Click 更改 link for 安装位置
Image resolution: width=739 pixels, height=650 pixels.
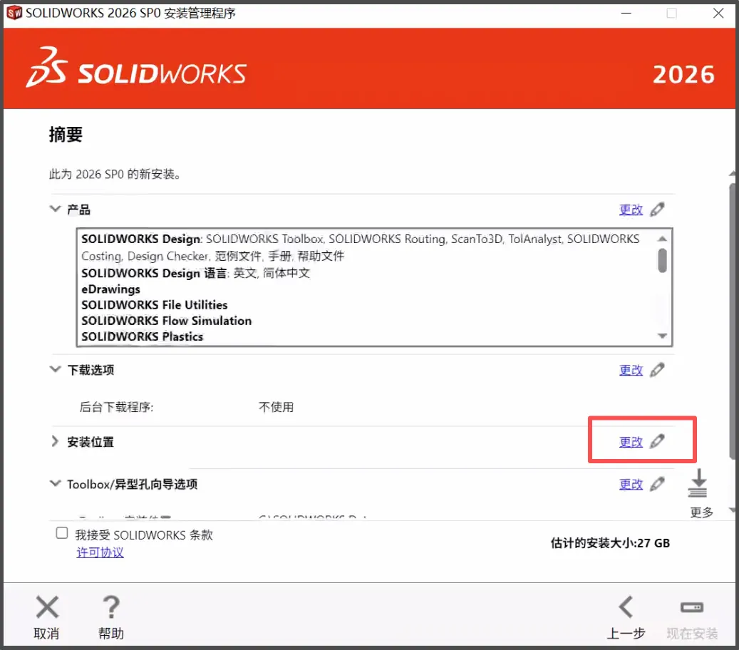pyautogui.click(x=631, y=442)
